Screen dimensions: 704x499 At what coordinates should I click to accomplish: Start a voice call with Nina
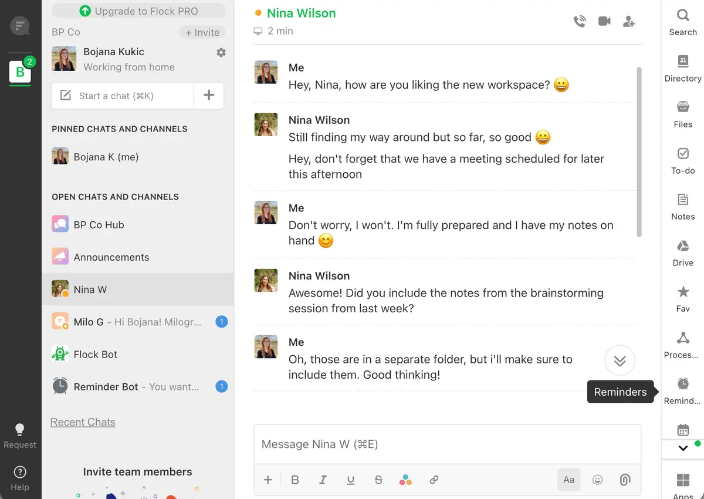pyautogui.click(x=580, y=22)
